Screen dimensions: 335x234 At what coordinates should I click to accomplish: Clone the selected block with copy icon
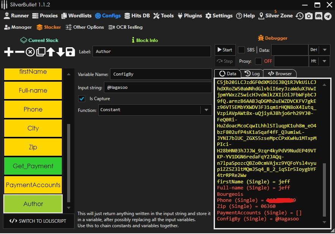(x=40, y=52)
